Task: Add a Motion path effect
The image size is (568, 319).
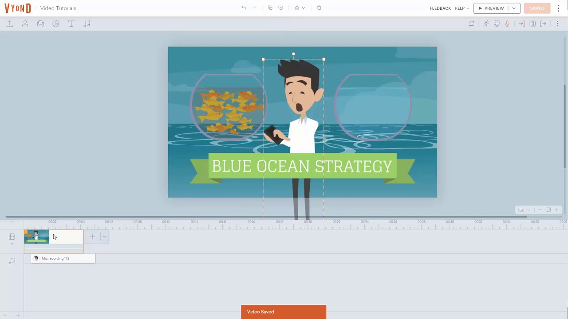Action: 532,24
